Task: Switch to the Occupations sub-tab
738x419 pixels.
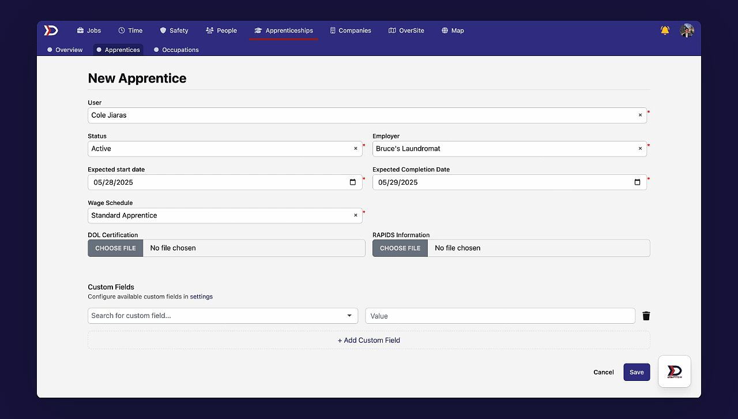Action: tap(176, 50)
